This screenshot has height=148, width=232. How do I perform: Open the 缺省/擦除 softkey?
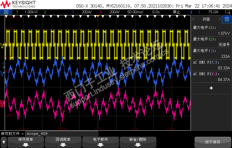tap(138, 142)
